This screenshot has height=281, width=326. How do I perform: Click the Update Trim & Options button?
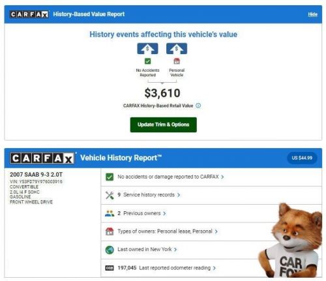[x=164, y=125]
